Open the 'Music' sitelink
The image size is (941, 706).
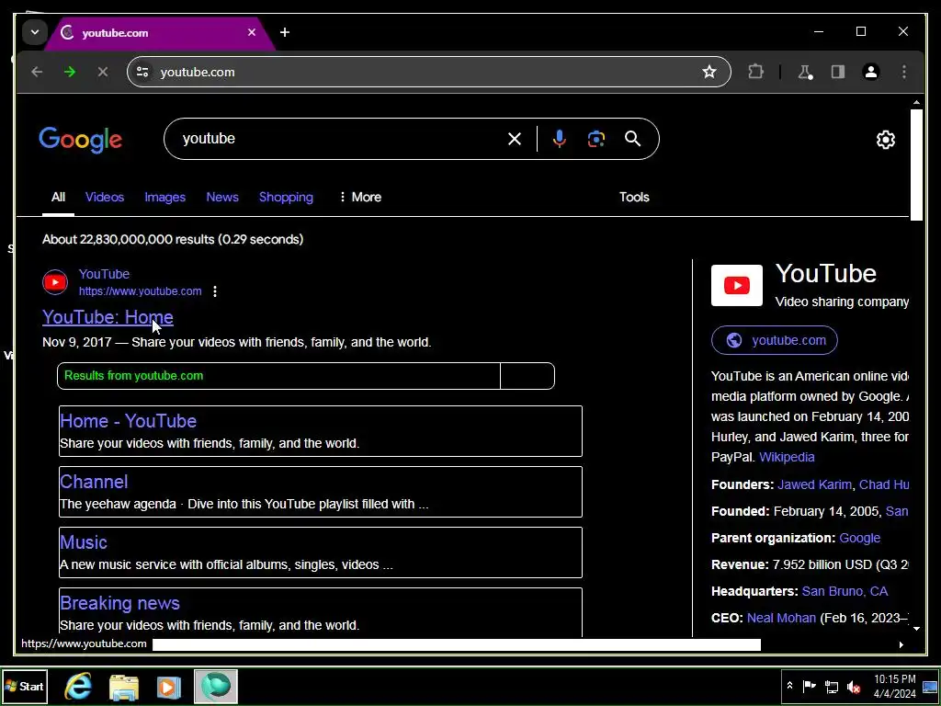coord(84,542)
